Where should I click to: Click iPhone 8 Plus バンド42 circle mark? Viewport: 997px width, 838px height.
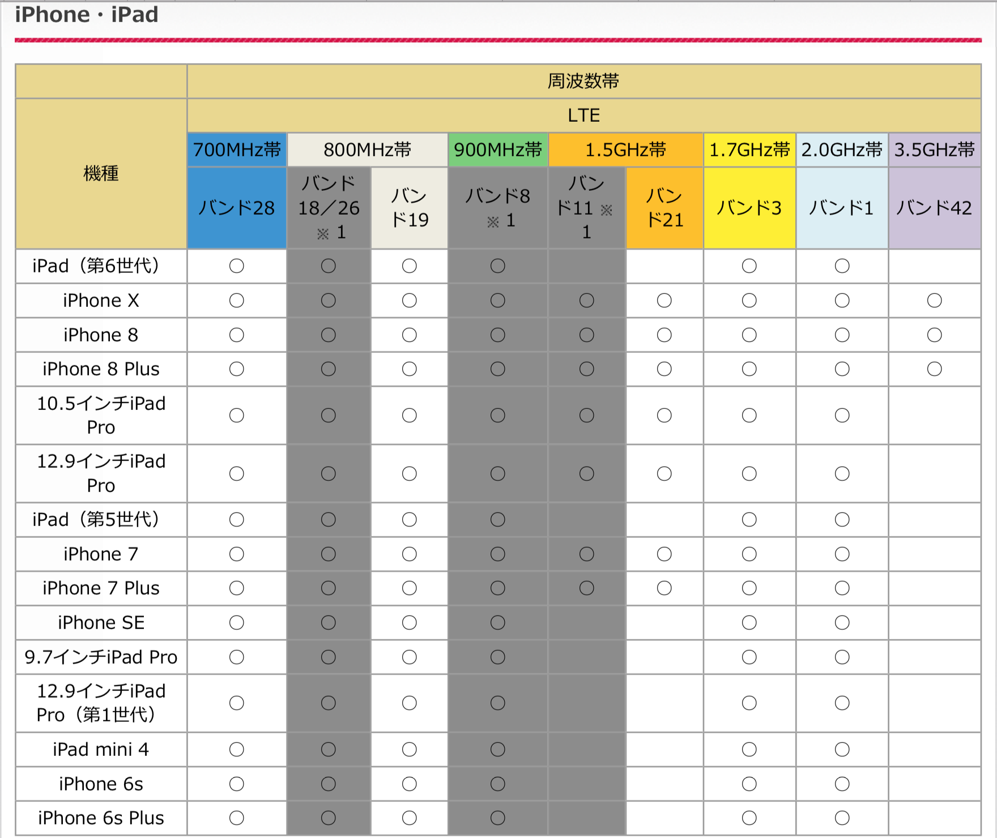[935, 369]
